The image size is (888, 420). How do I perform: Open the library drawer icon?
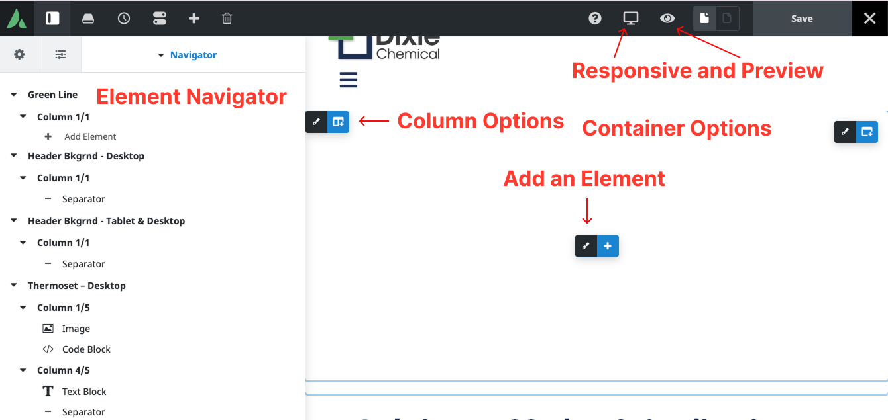click(x=88, y=19)
